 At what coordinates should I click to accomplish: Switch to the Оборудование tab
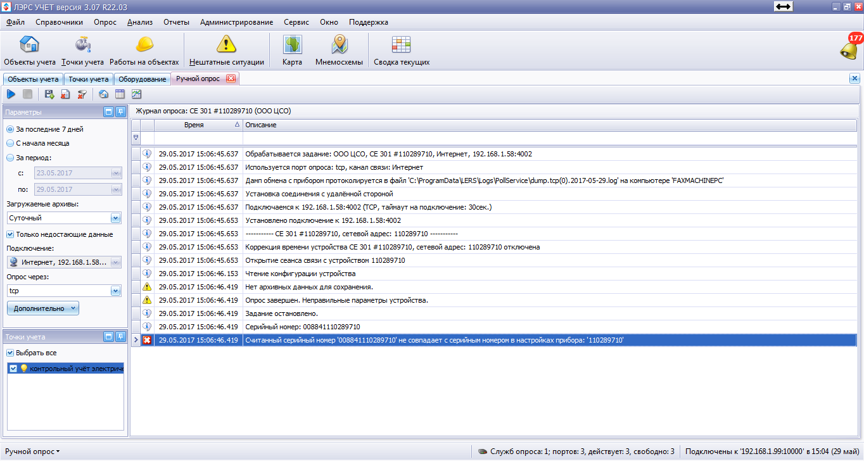143,79
